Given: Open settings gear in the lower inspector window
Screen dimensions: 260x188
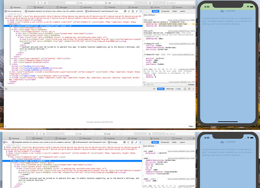Looking at the screenshot, I should pos(194,138).
